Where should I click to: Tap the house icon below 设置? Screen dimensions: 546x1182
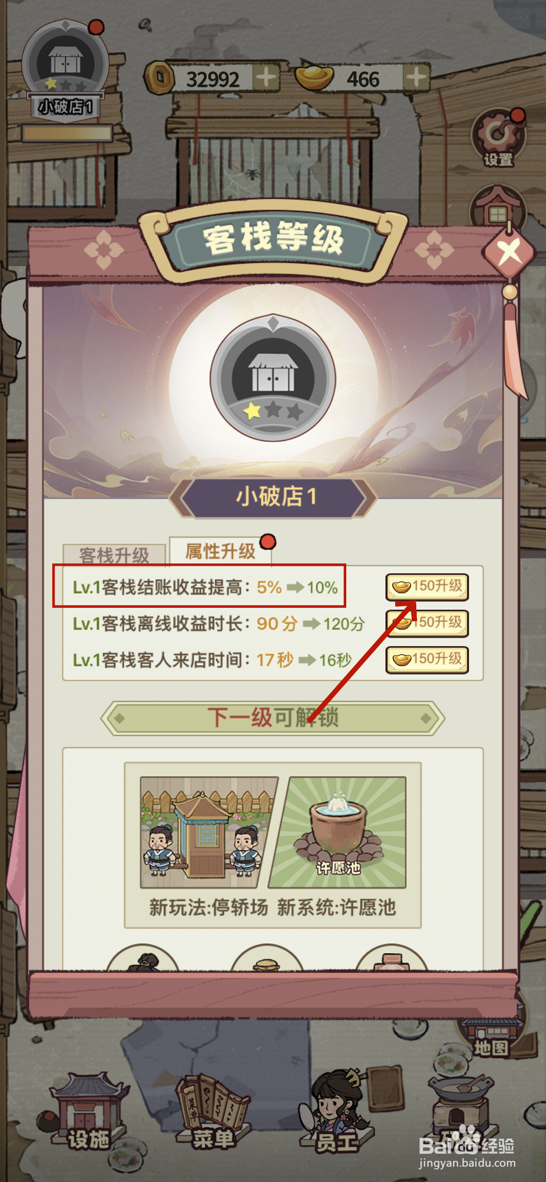pyautogui.click(x=497, y=208)
